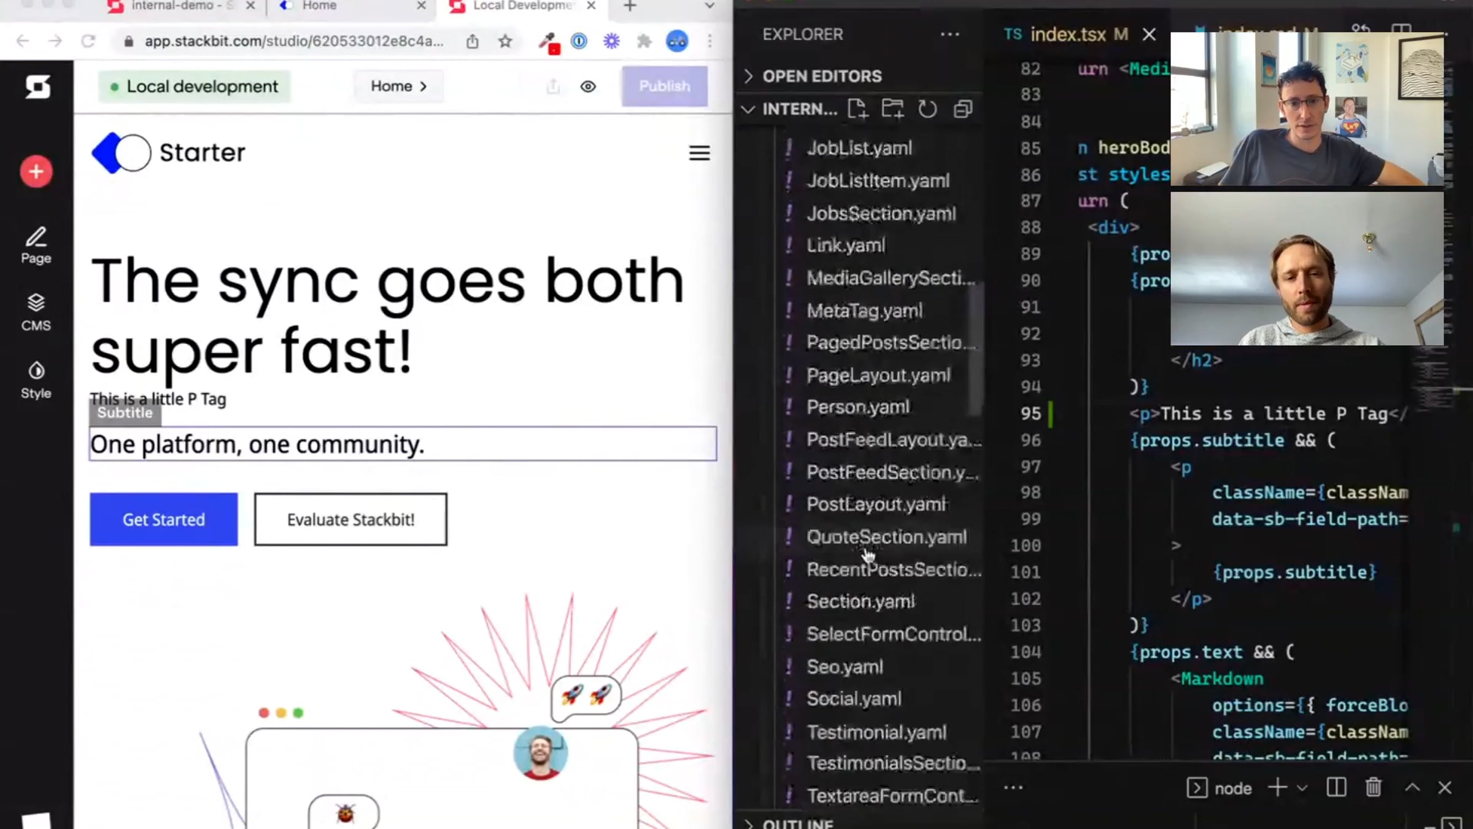This screenshot has height=829, width=1473.
Task: Click the 1Password extension icon
Action: 579,41
